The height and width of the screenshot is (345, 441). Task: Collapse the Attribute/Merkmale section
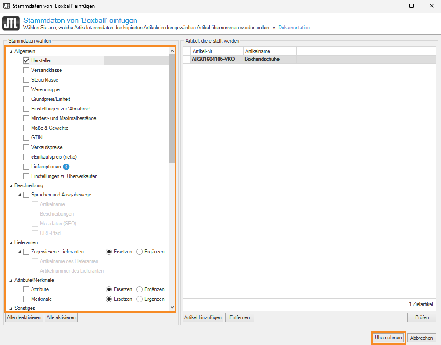pyautogui.click(x=11, y=280)
